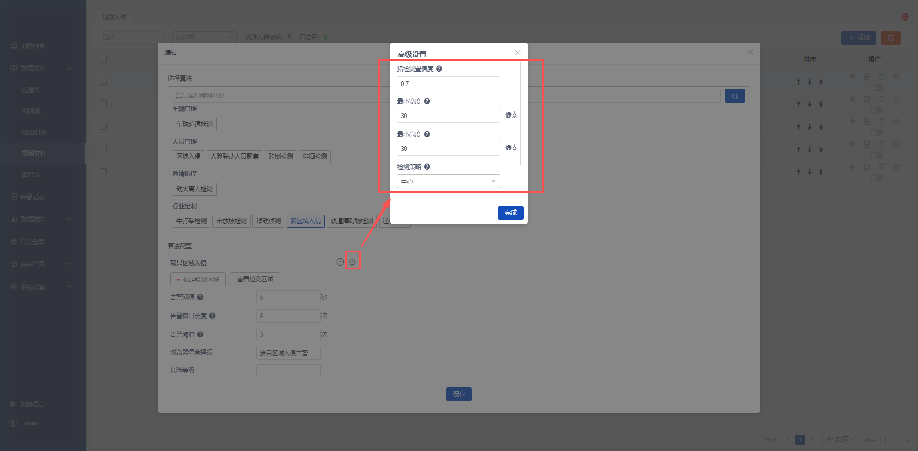Open admin user avatar in sidebar

[x=13, y=423]
